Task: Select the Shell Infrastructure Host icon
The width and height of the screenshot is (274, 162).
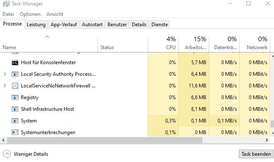Action: [15, 109]
